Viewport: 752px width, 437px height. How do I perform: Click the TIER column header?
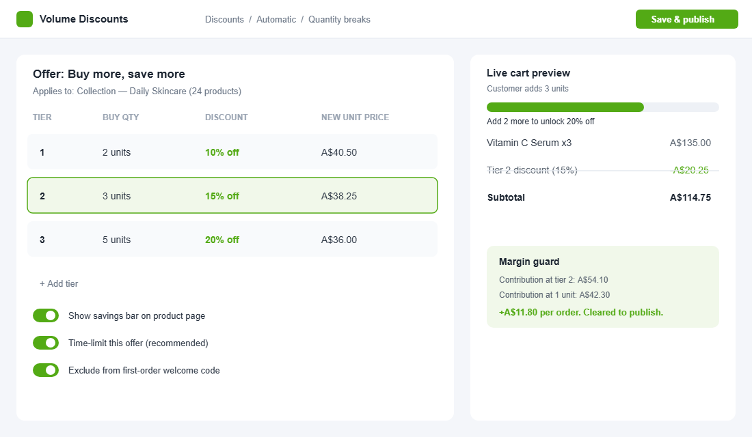point(42,117)
